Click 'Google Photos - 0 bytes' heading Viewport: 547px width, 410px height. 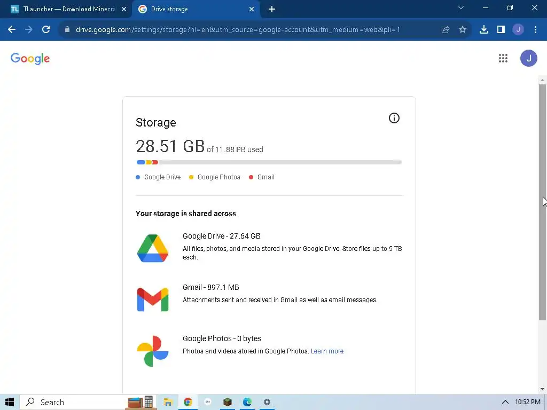pyautogui.click(x=222, y=338)
